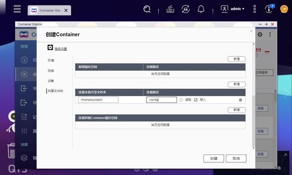
Task: Open the admin user dropdown
Action: (232, 9)
